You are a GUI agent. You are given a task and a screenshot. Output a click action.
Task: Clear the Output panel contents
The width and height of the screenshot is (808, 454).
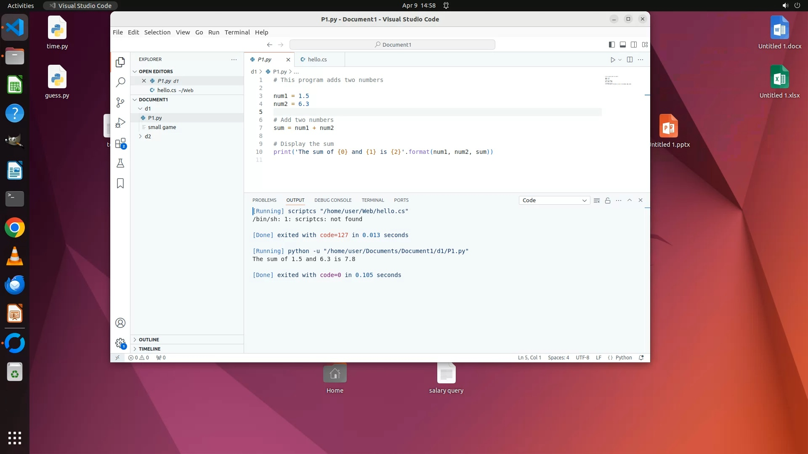click(x=596, y=201)
